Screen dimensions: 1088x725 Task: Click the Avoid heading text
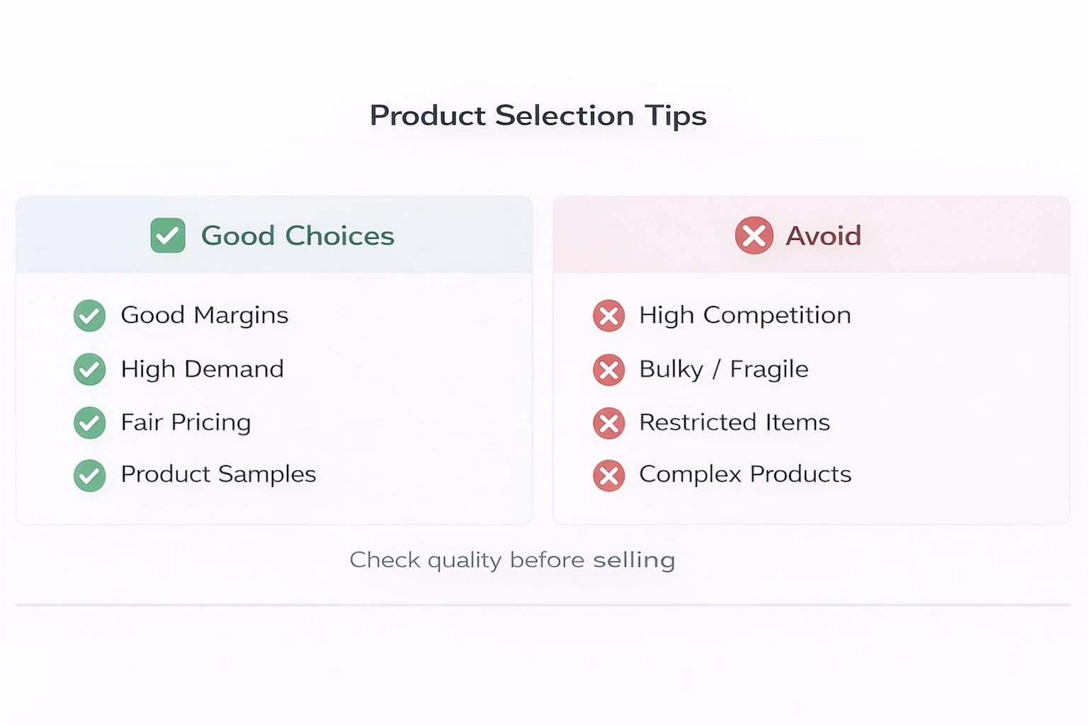[823, 236]
